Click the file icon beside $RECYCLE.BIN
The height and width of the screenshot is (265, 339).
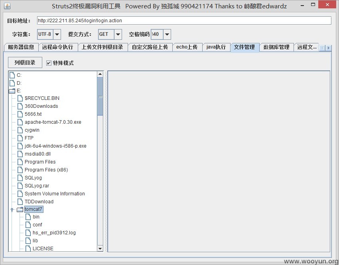(x=20, y=98)
